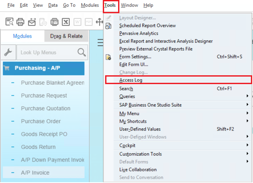Open the Modules menu in the menu bar
This screenshot has width=253, height=183.
pyautogui.click(x=90, y=5)
